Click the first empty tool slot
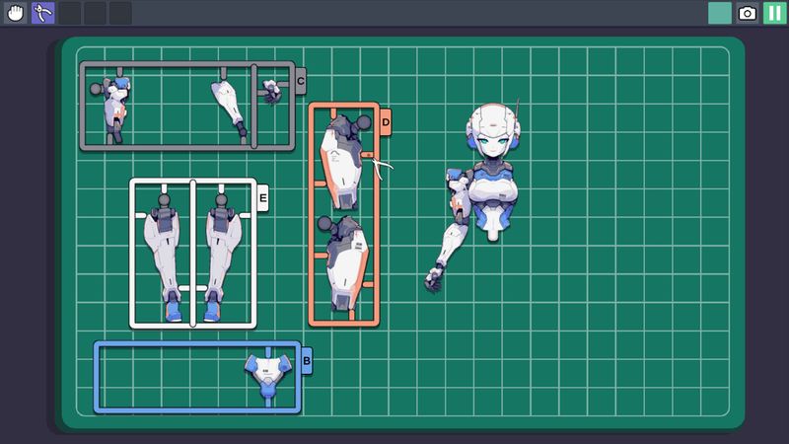789x444 pixels. (x=70, y=13)
